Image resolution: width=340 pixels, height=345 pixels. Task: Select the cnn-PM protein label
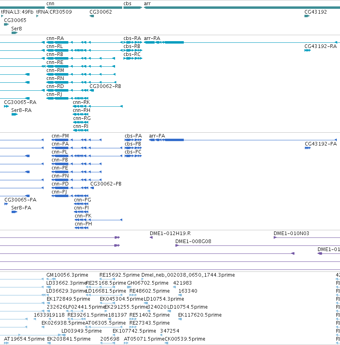pyautogui.click(x=60, y=136)
